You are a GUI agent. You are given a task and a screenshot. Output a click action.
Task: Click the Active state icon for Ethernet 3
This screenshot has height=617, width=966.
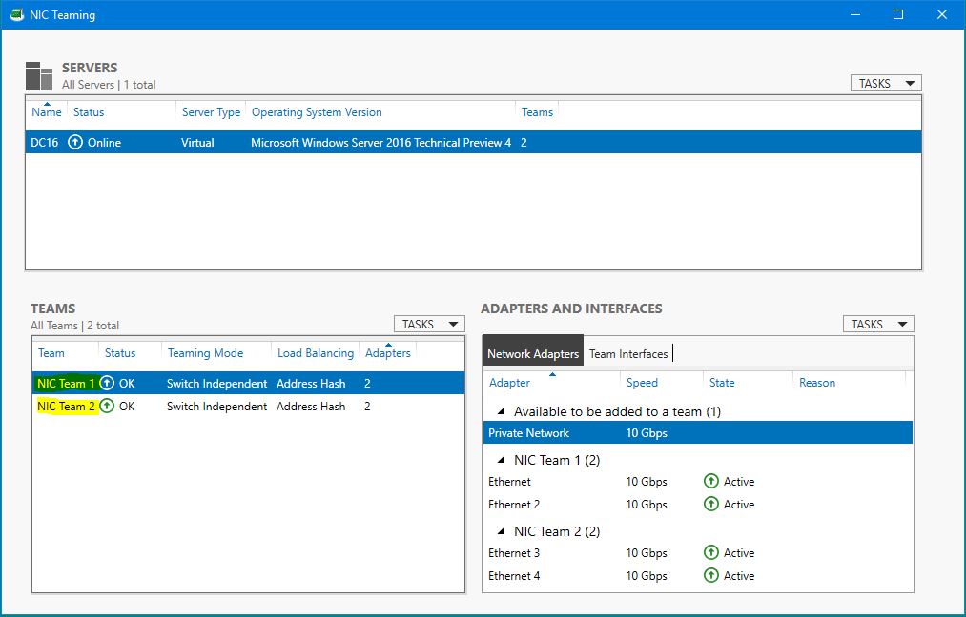click(711, 552)
